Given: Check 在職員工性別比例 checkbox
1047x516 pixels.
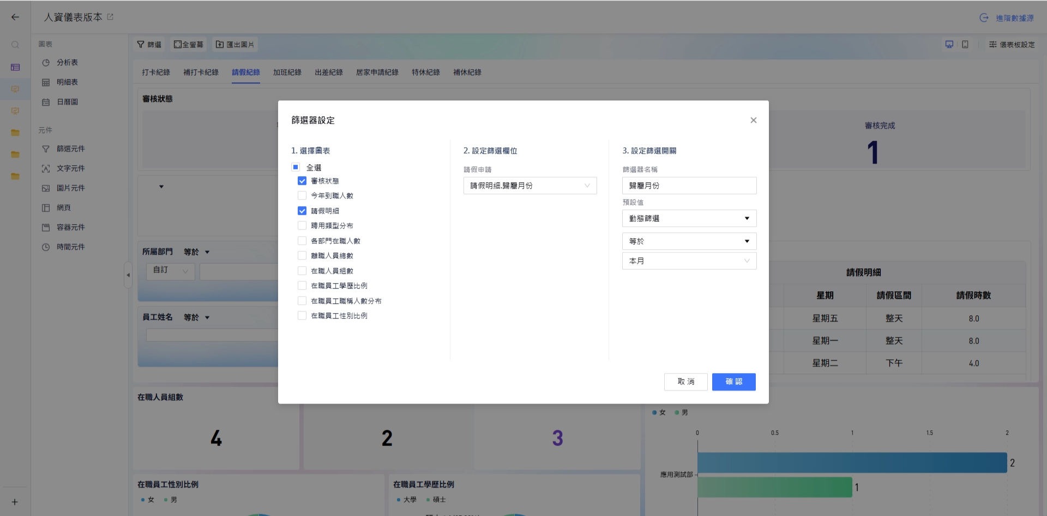Looking at the screenshot, I should [302, 316].
